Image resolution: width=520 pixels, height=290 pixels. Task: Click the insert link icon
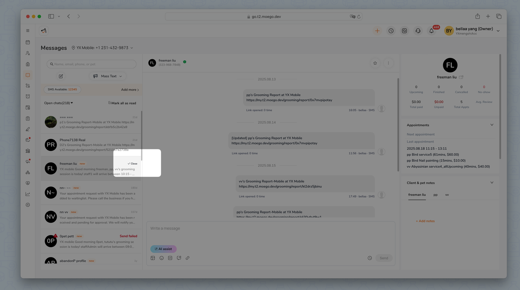click(187, 258)
